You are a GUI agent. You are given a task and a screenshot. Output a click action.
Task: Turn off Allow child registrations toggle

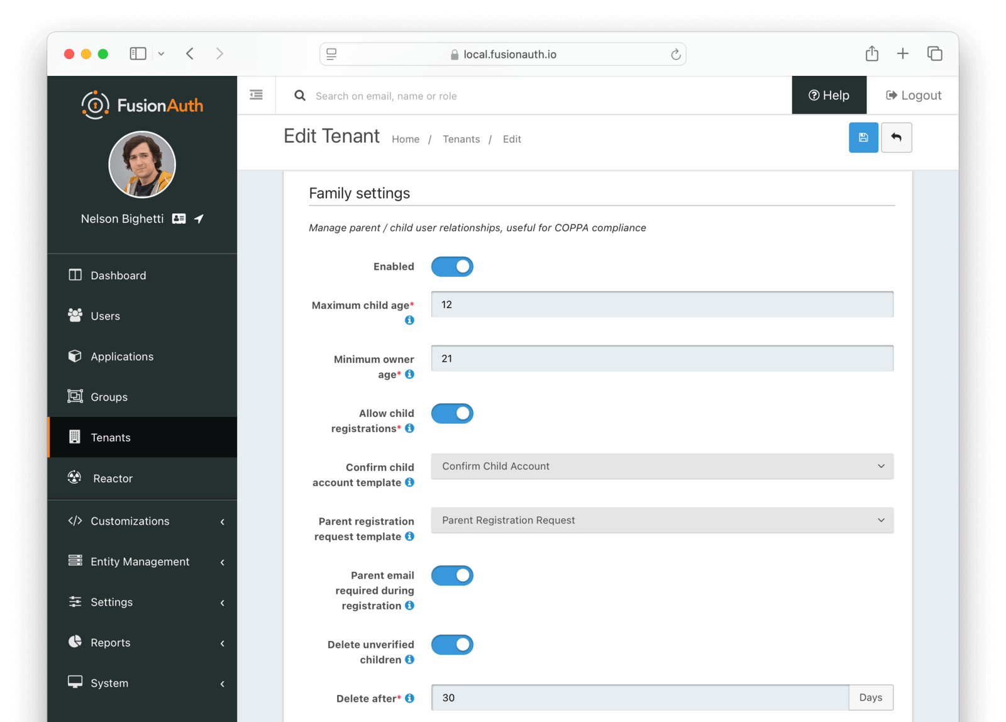tap(452, 414)
